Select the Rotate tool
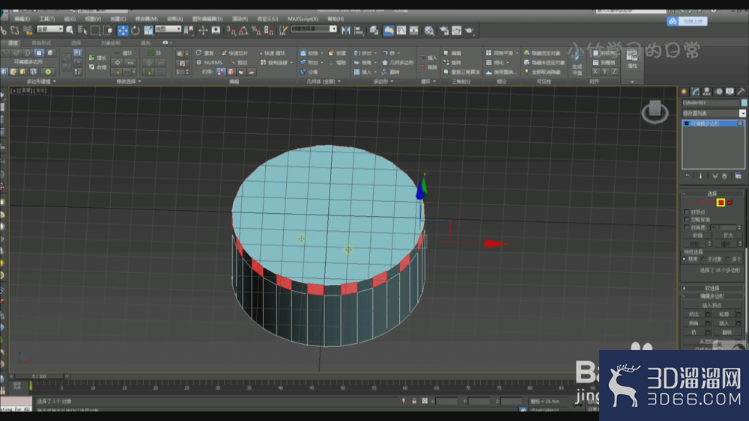749x421 pixels. (x=136, y=31)
